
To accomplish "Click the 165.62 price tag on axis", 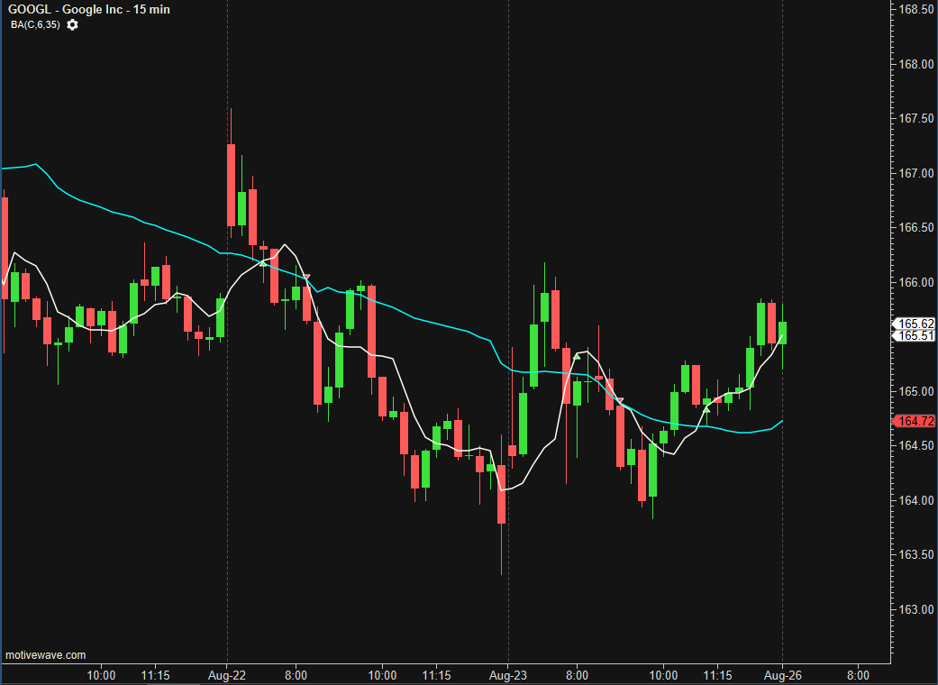I will [x=915, y=324].
